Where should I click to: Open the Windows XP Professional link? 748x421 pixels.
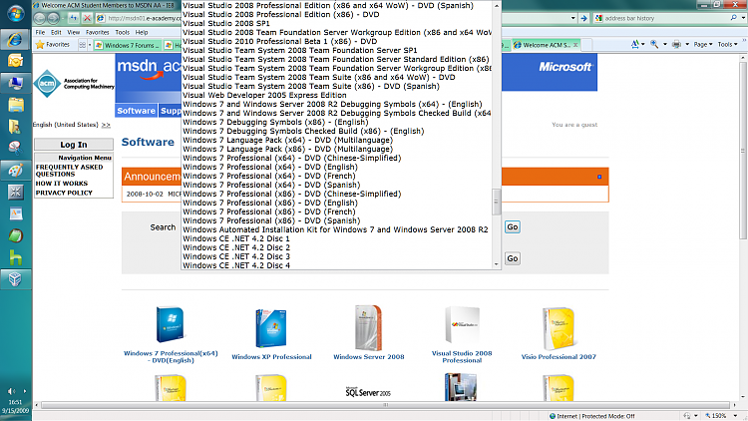pyautogui.click(x=271, y=357)
